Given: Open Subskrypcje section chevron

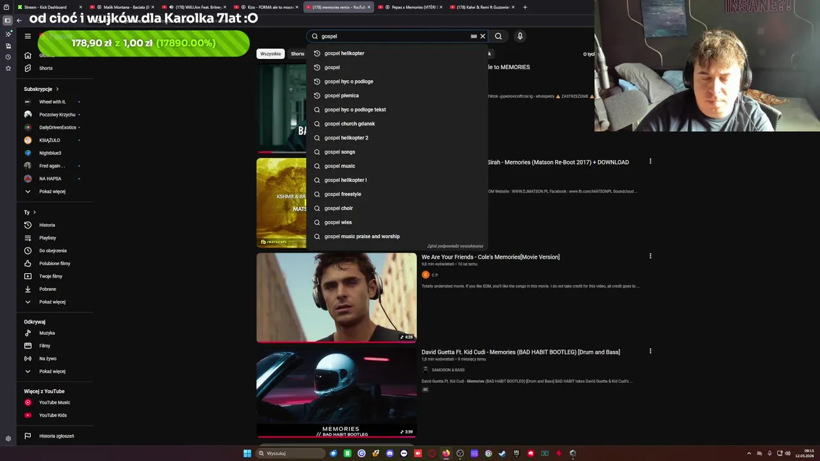Looking at the screenshot, I should [x=57, y=89].
